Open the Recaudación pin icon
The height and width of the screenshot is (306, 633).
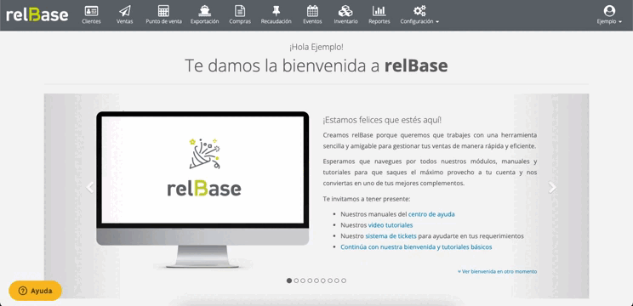click(277, 11)
